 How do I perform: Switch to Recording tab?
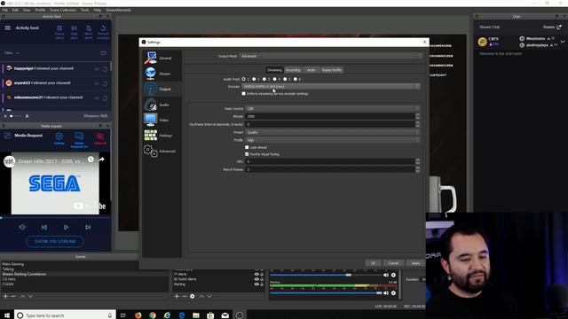[x=293, y=70]
